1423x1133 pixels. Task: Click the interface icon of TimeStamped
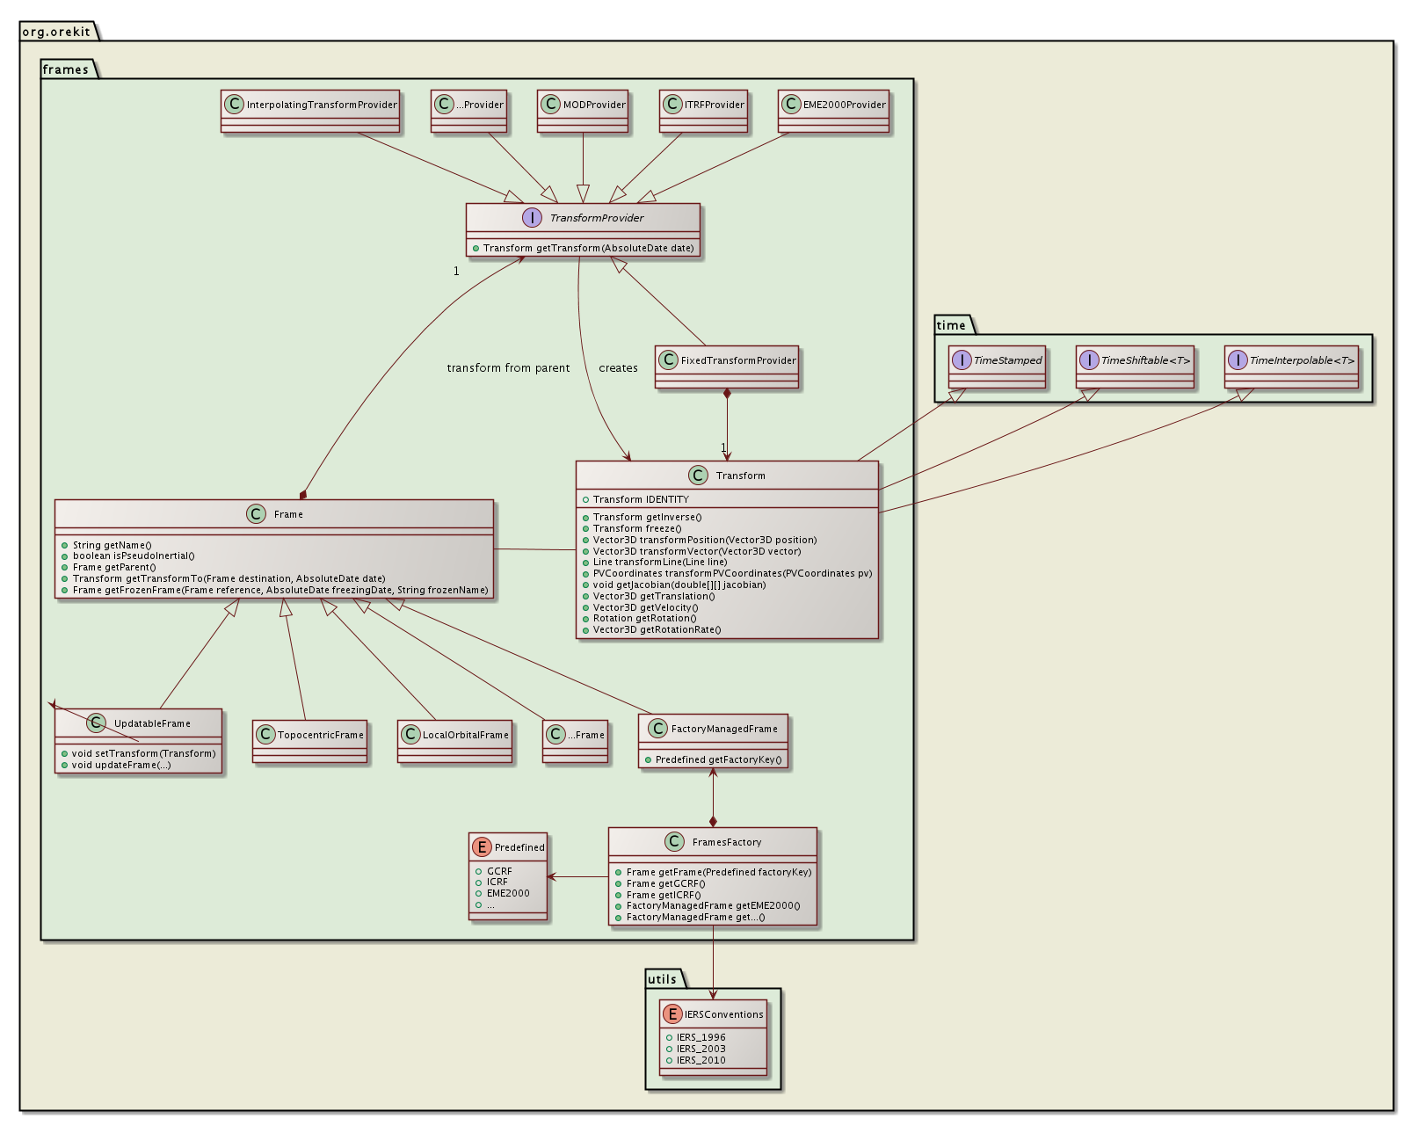click(x=962, y=360)
